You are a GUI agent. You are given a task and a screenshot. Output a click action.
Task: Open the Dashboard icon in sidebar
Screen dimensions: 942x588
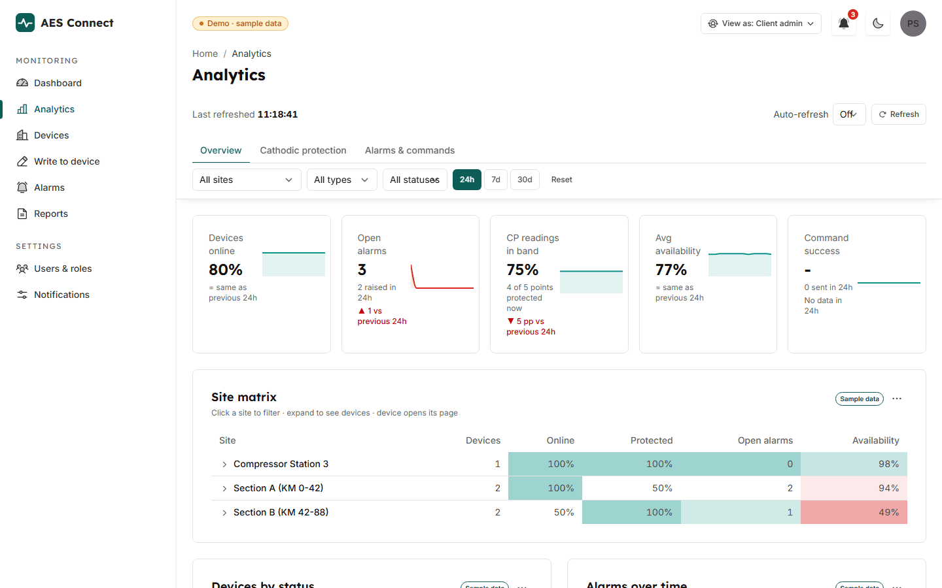tap(22, 83)
